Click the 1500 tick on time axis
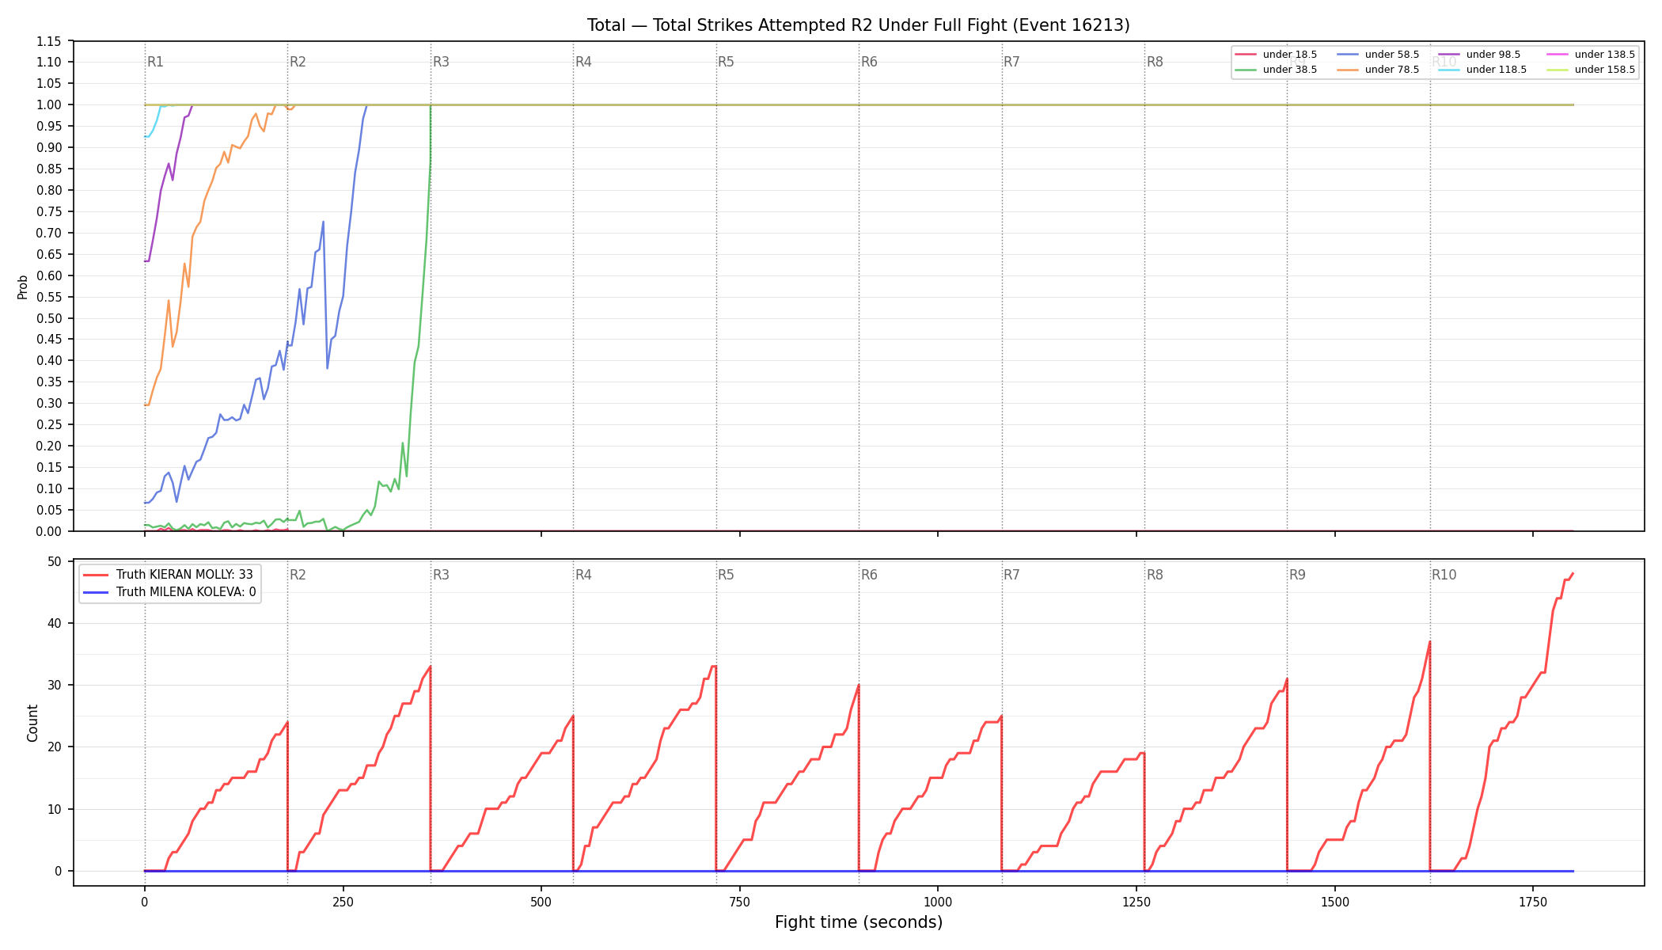This screenshot has width=1662, height=950. tap(1335, 902)
